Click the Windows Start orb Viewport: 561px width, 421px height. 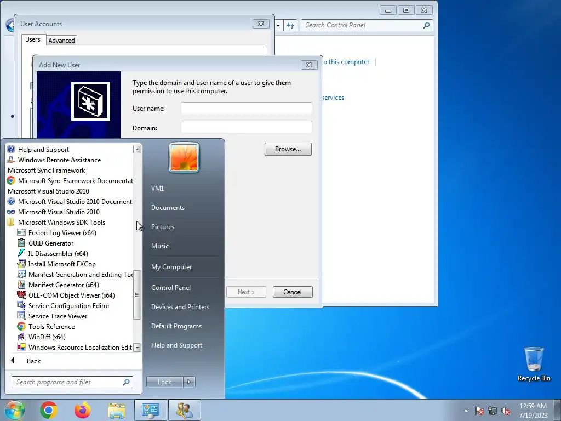tap(15, 410)
